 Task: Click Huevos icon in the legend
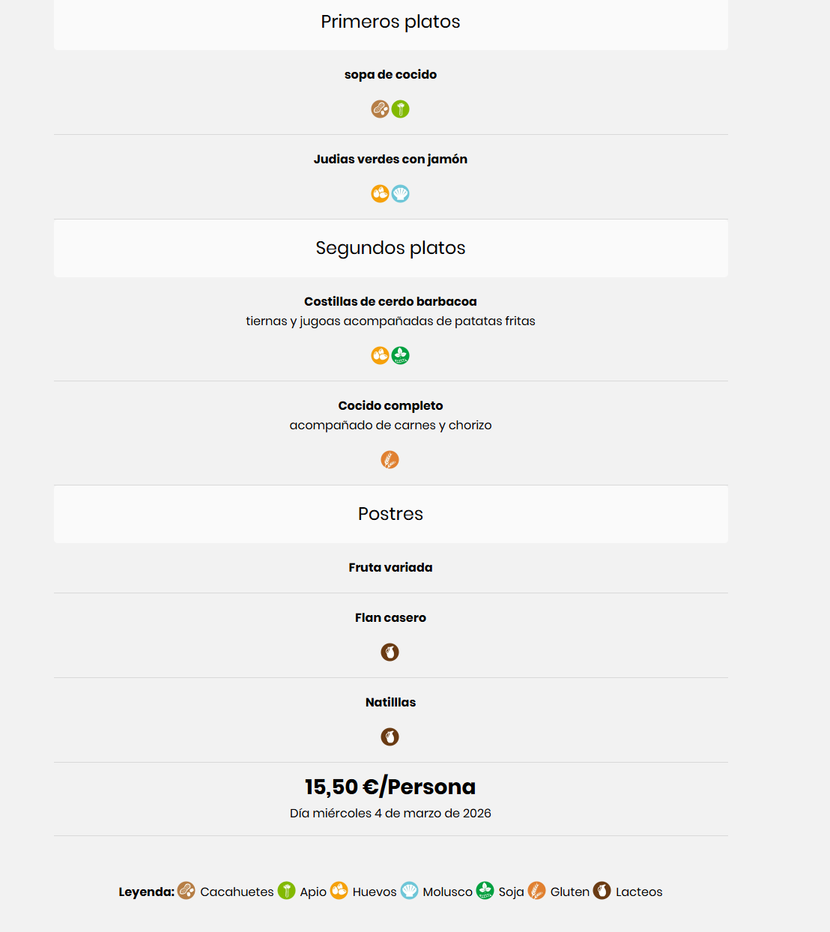point(339,891)
